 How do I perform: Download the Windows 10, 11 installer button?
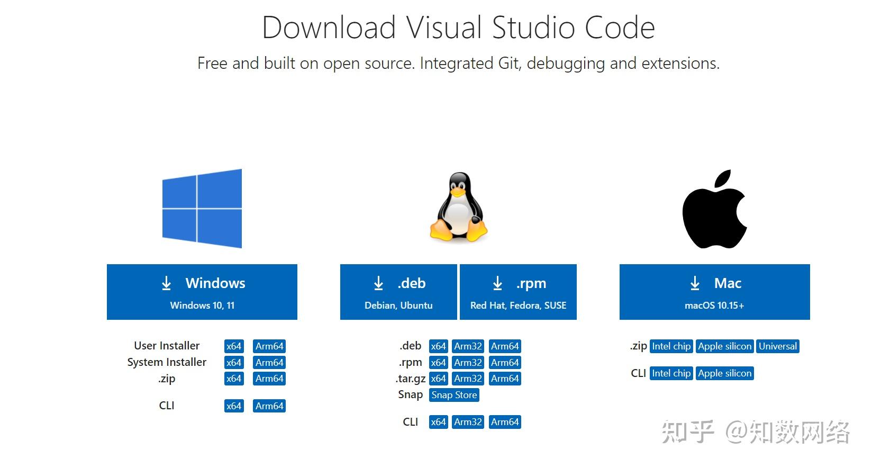click(202, 292)
